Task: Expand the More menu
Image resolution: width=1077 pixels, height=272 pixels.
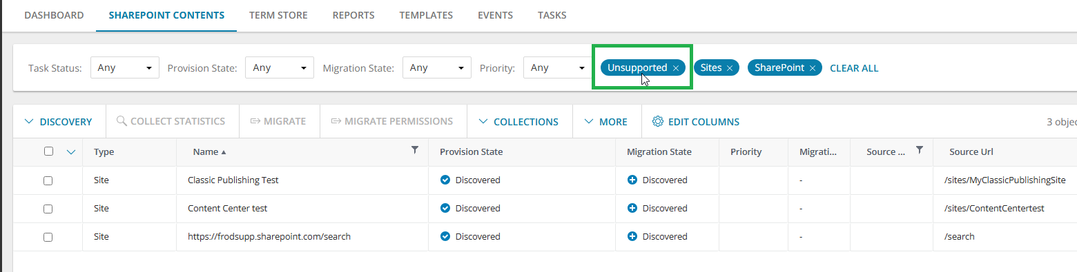Action: pyautogui.click(x=605, y=122)
